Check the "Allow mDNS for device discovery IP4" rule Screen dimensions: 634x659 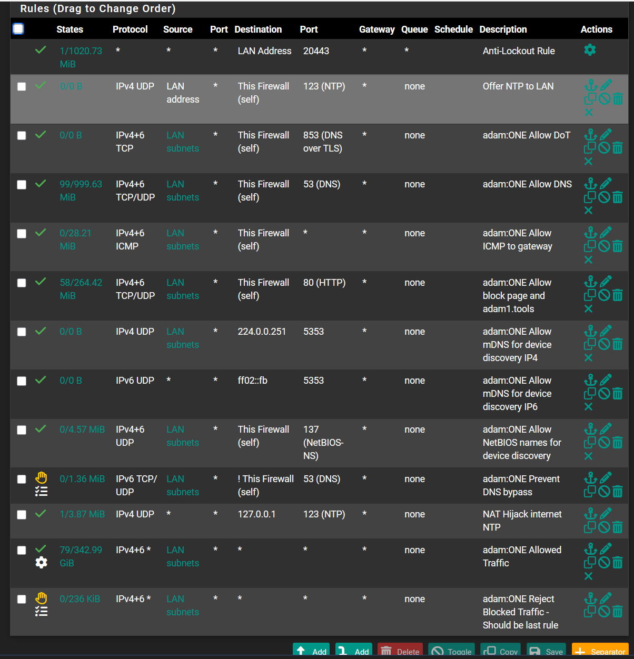(21, 332)
